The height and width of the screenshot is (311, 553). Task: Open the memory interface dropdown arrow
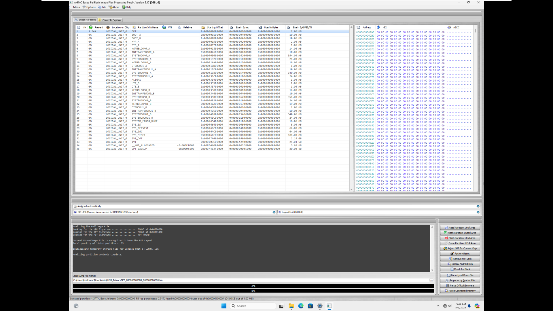pos(273,212)
